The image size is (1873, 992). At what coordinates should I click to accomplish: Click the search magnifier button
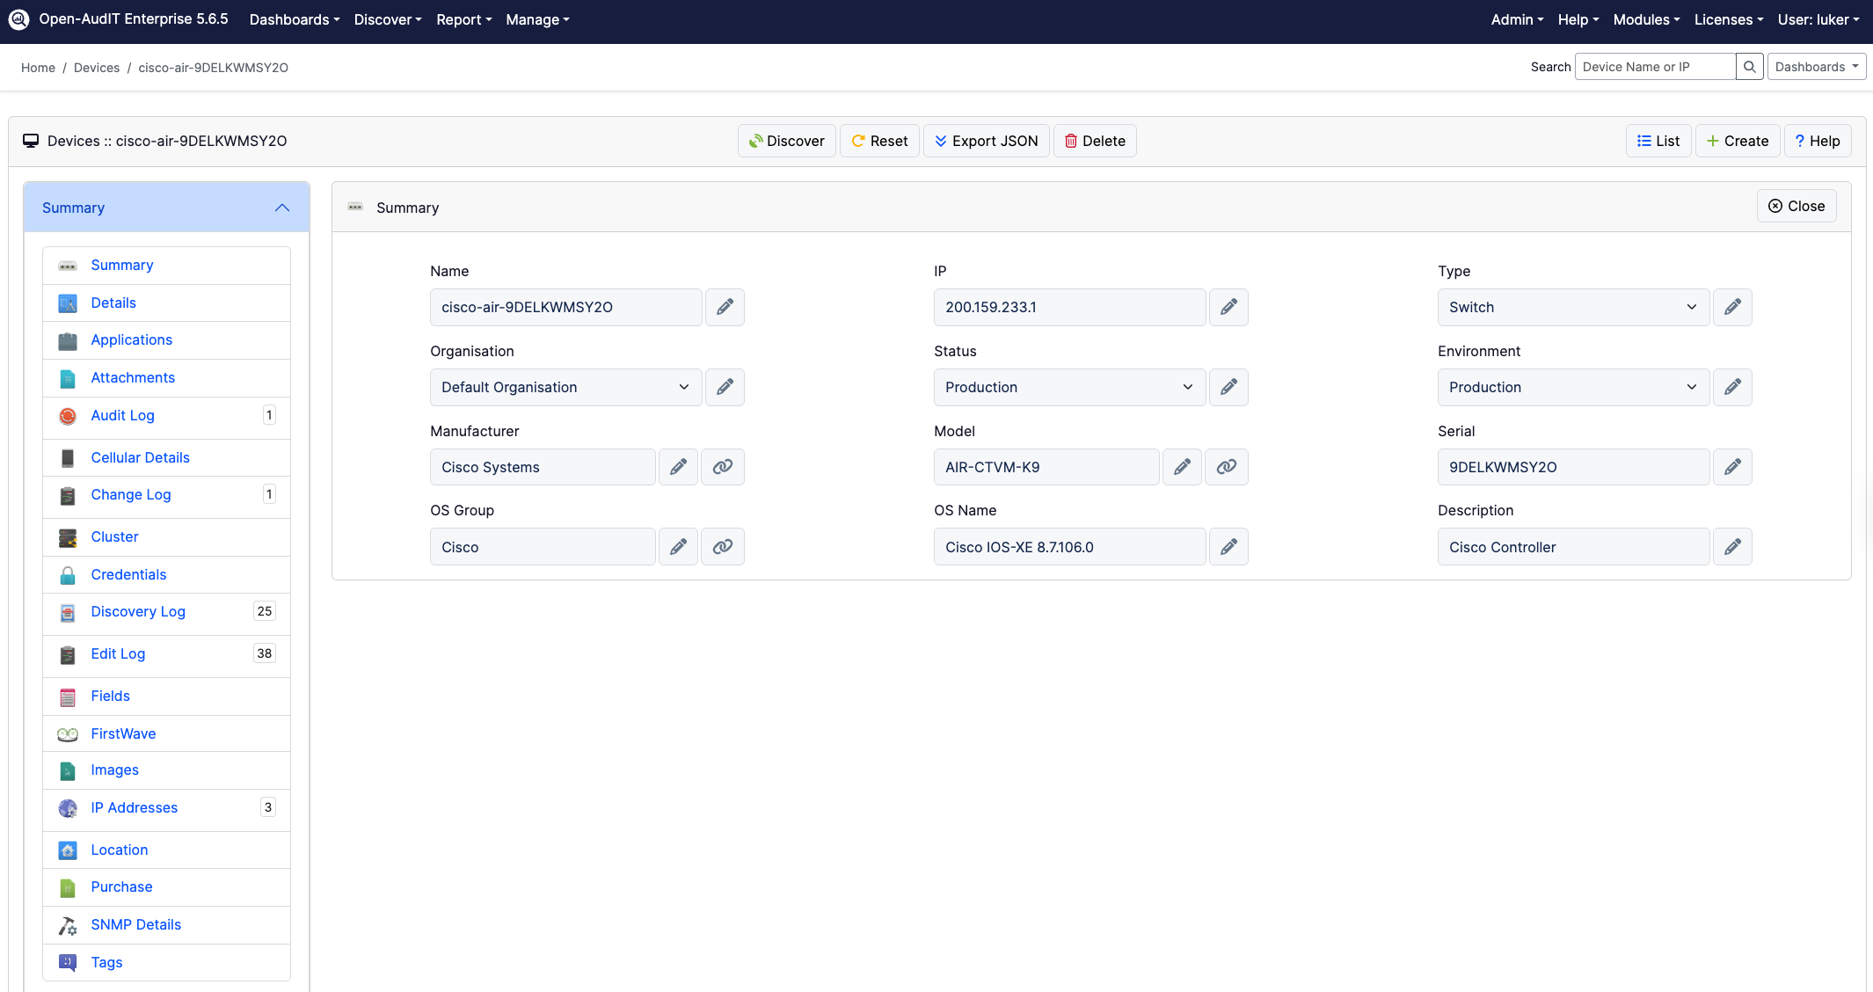(1749, 66)
